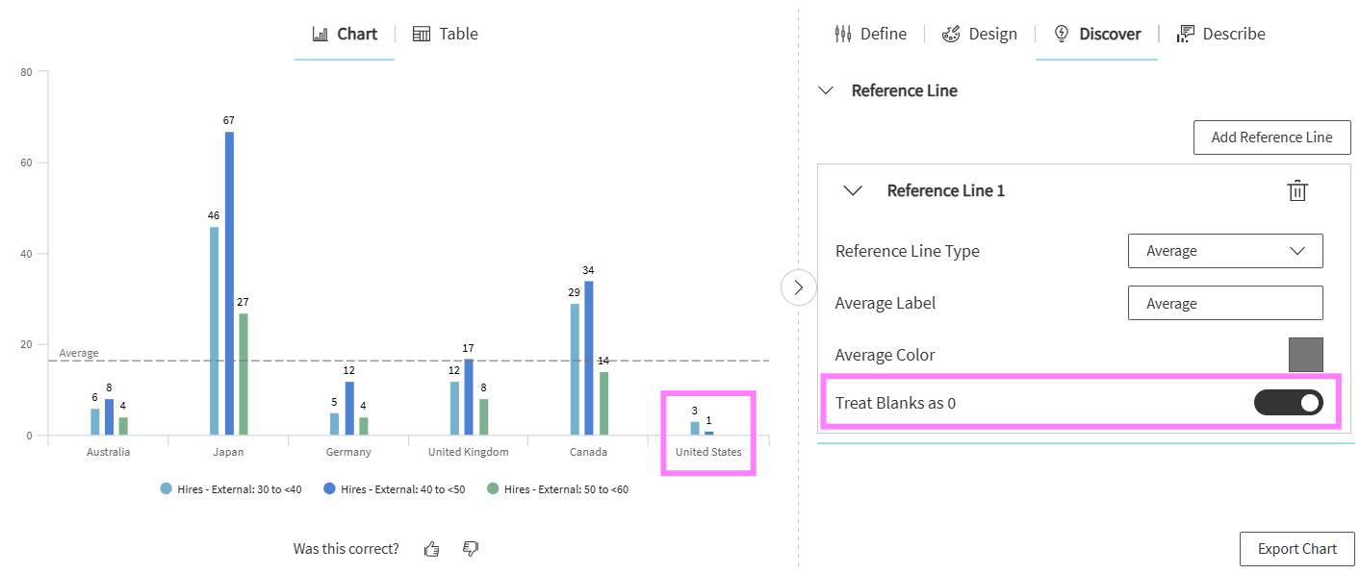Toggle off Treat Blanks as 0

click(x=1288, y=403)
